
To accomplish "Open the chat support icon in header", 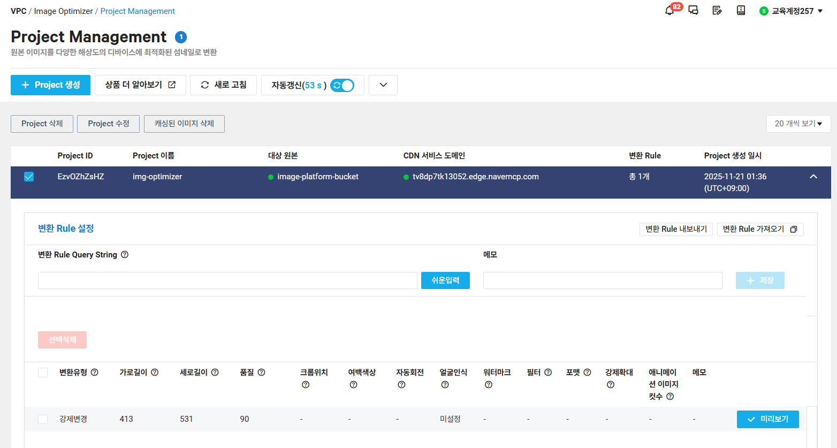I will click(694, 10).
